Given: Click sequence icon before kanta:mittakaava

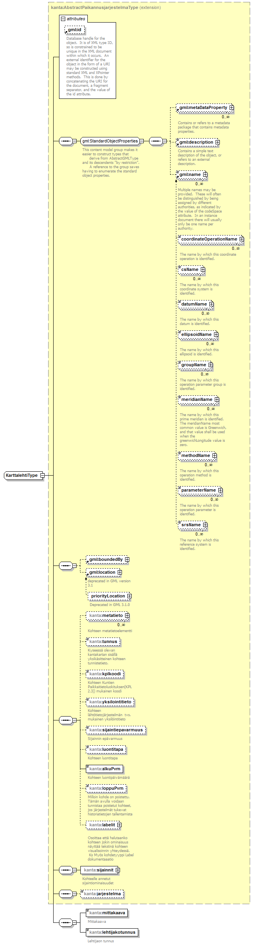Looking at the screenshot, I should pyautogui.click(x=66, y=922).
